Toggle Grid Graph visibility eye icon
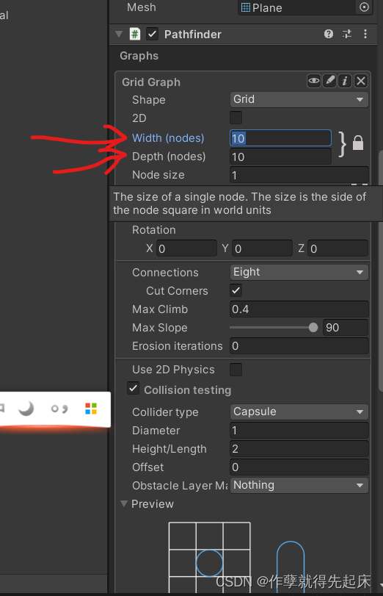383x596 pixels. tap(314, 81)
